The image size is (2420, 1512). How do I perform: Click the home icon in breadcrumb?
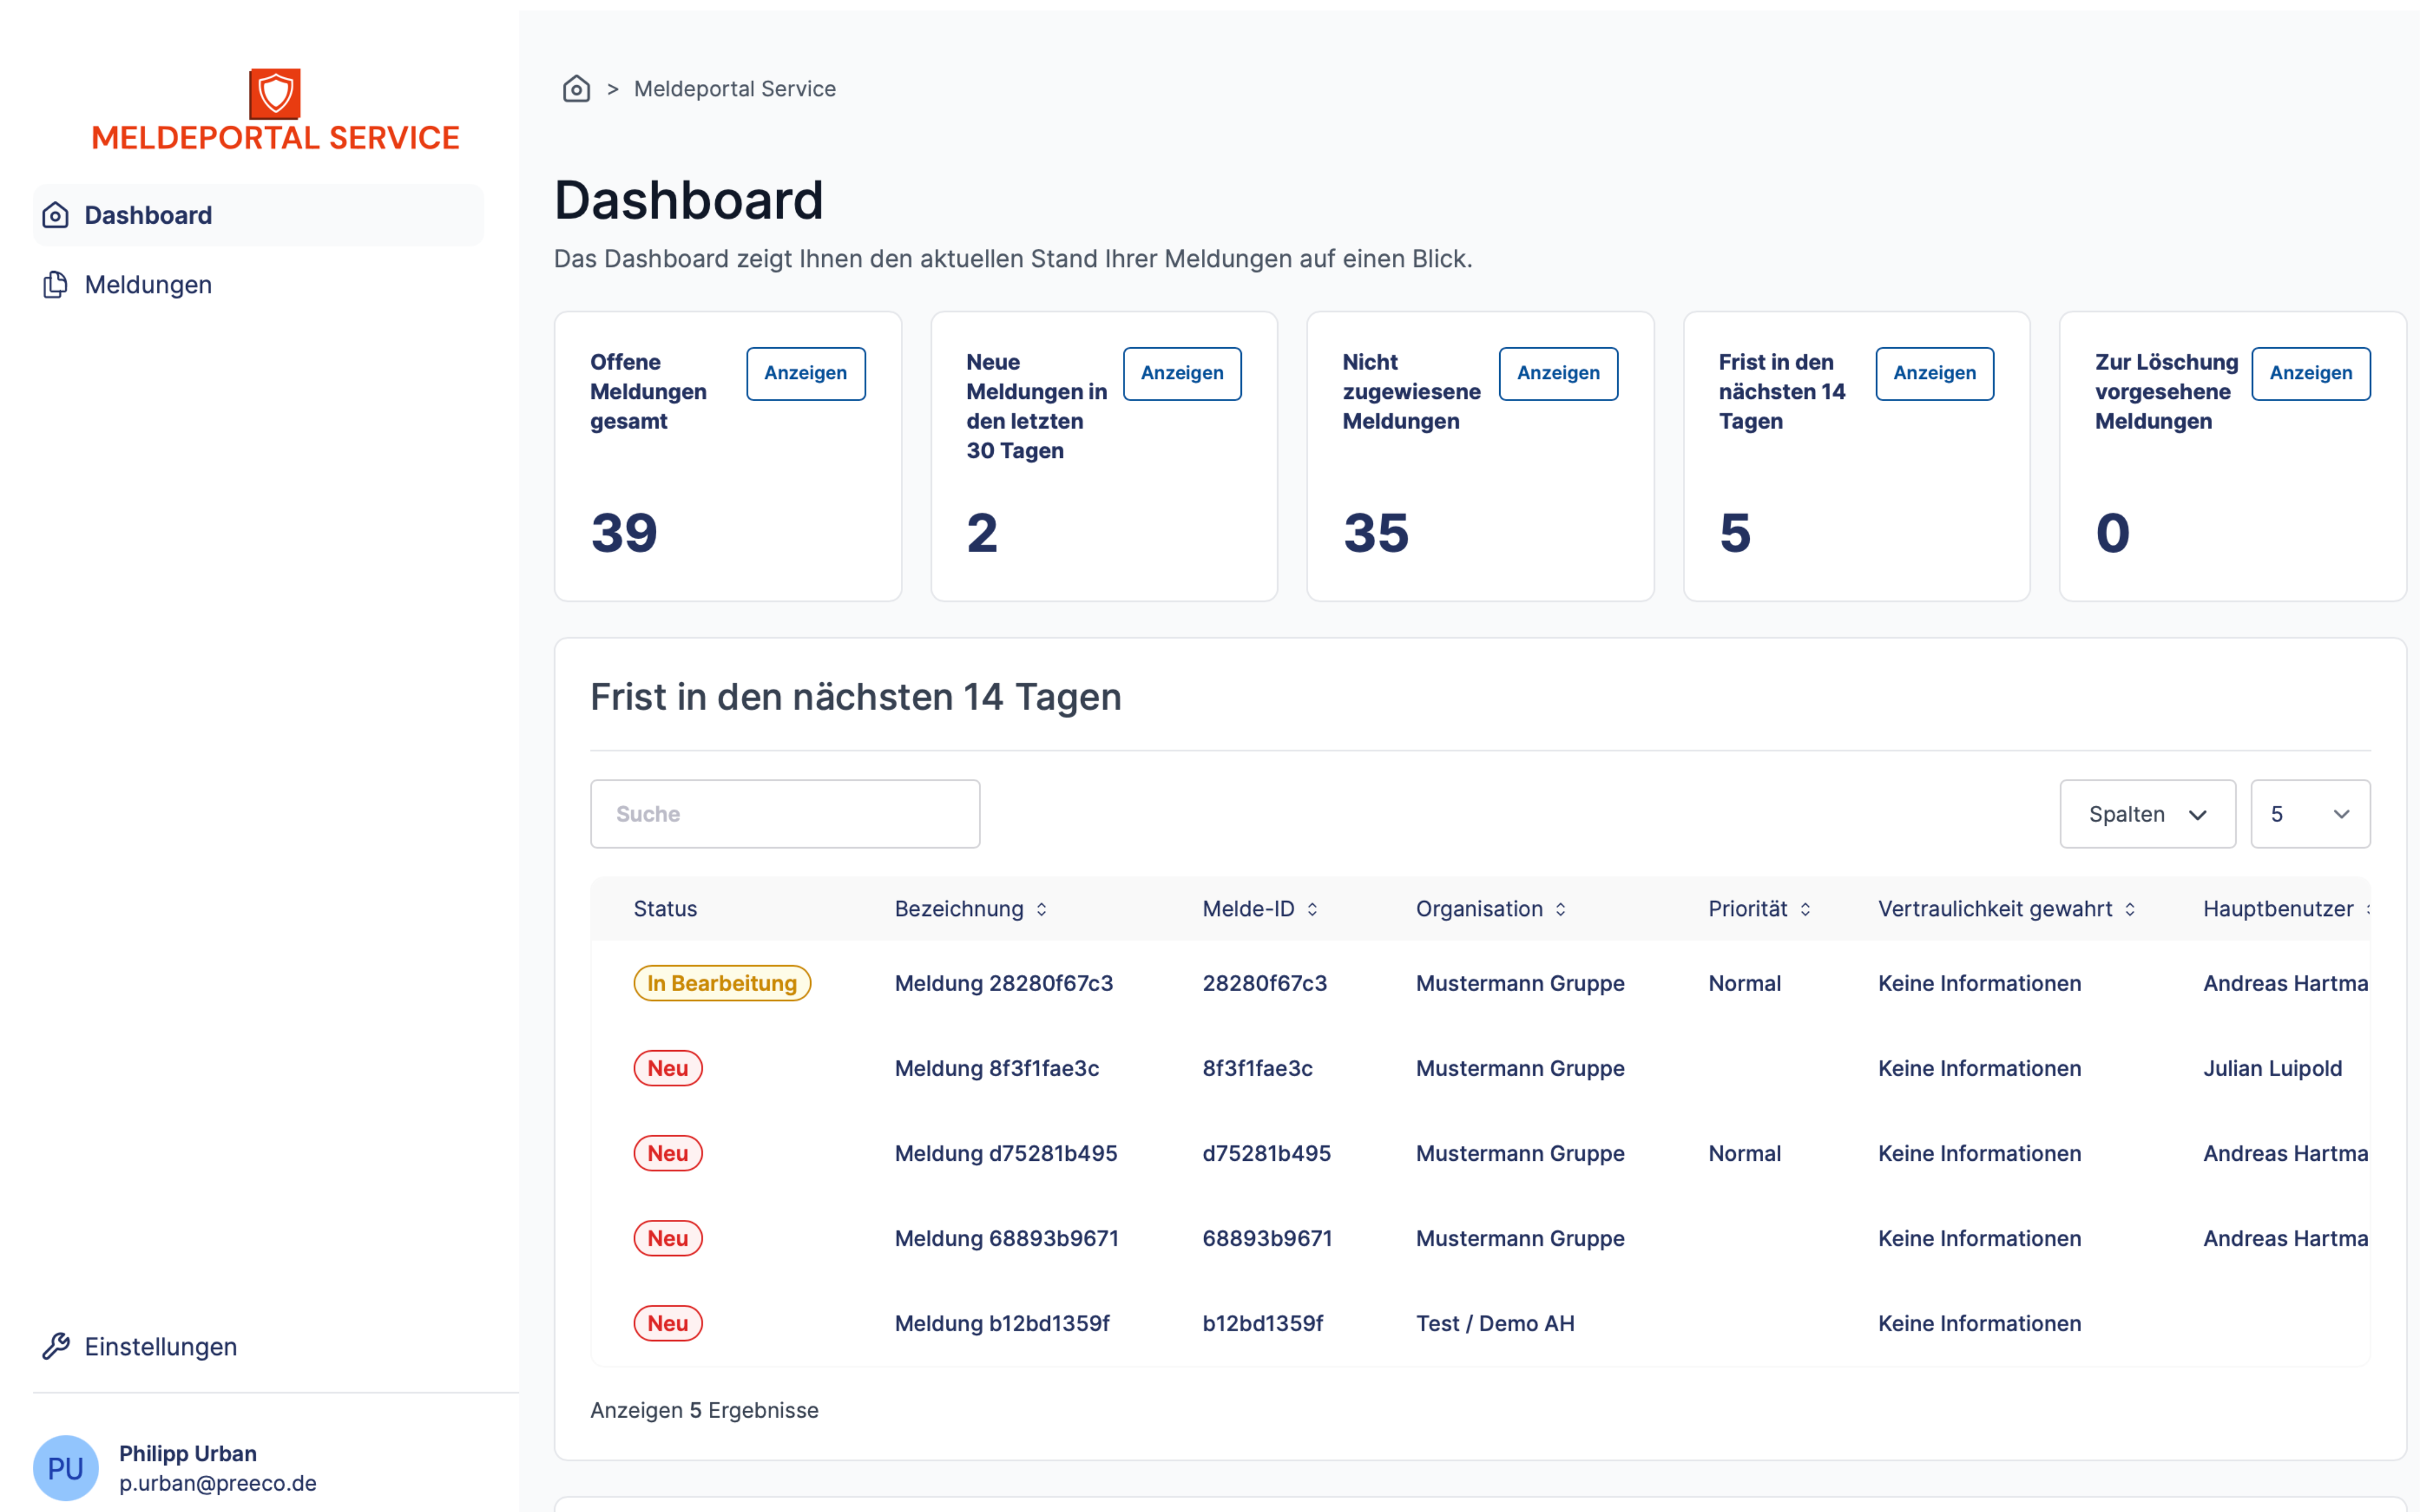[x=576, y=89]
